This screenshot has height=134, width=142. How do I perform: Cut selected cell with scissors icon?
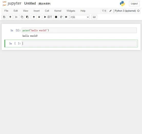(16, 17)
